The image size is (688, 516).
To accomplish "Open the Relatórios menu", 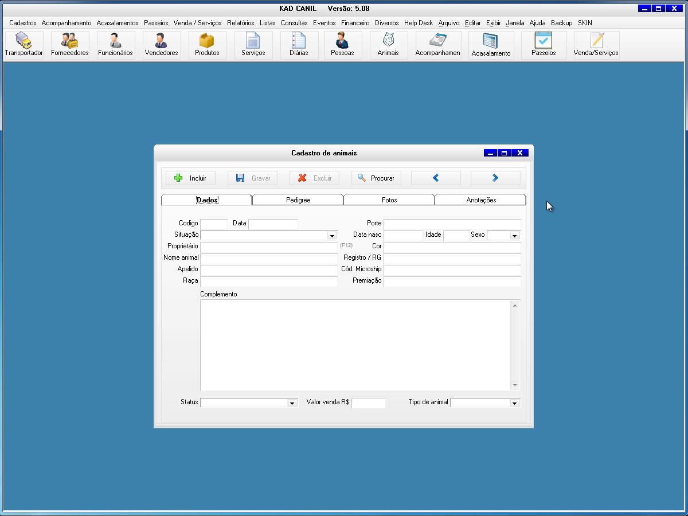I will 240,23.
